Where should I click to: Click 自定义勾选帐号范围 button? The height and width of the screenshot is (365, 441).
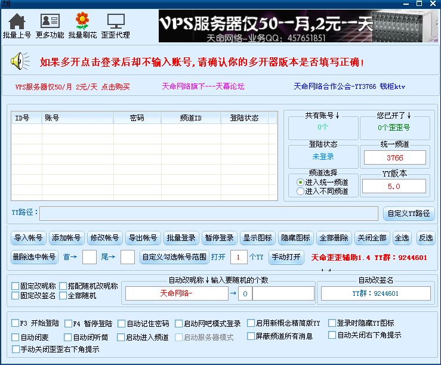[174, 257]
